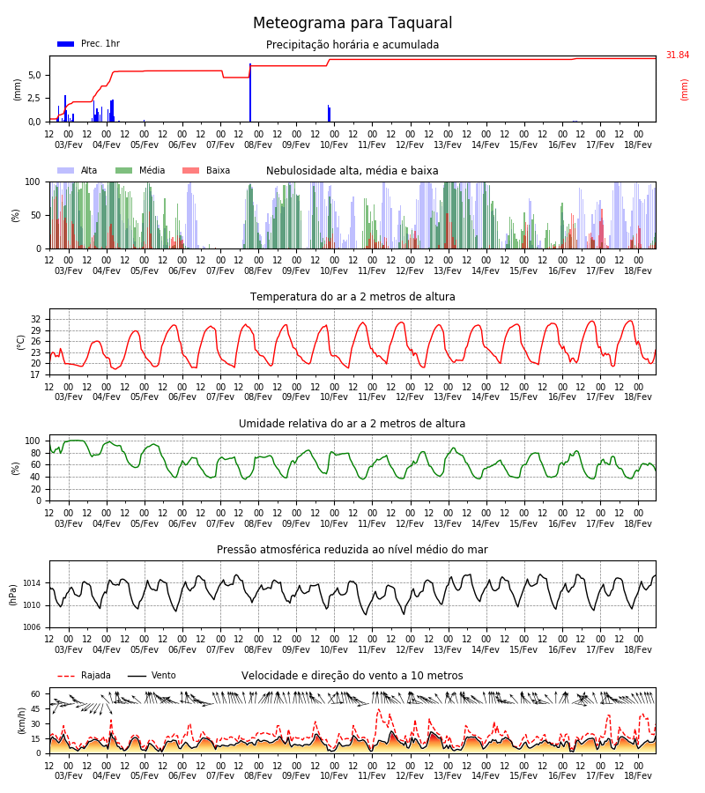Click the 18/Fev label on the wind chart axis
This screenshot has width=705, height=793.
[x=638, y=775]
